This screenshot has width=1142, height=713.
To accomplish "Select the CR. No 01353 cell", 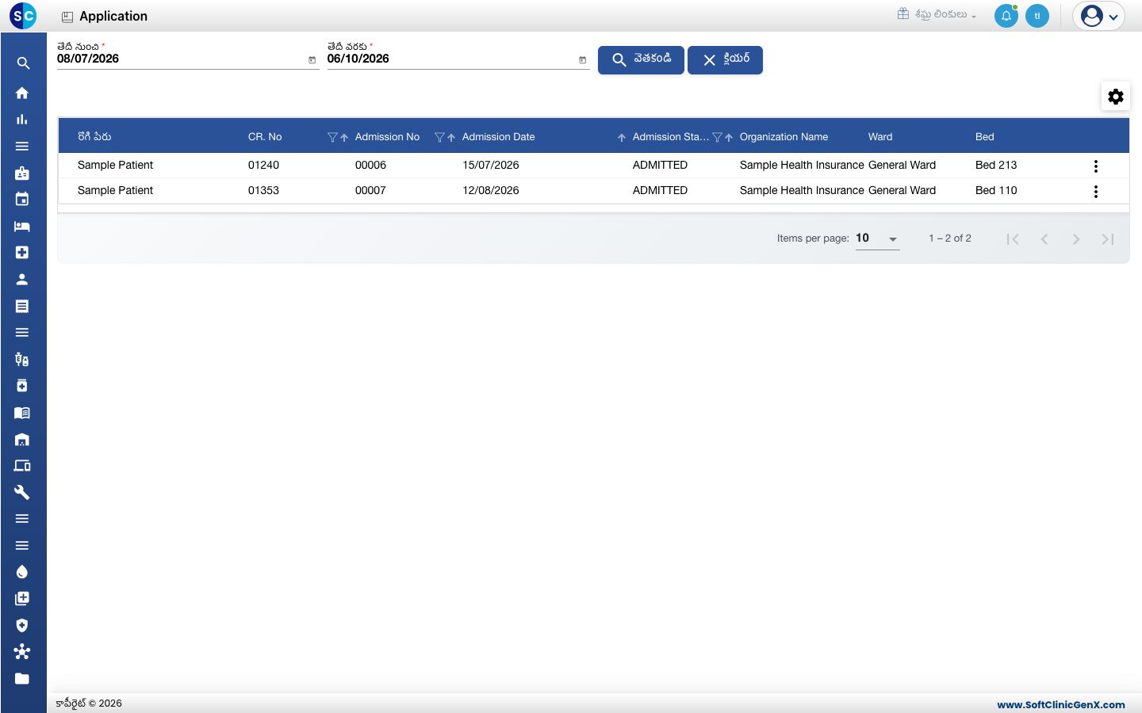I will point(263,191).
